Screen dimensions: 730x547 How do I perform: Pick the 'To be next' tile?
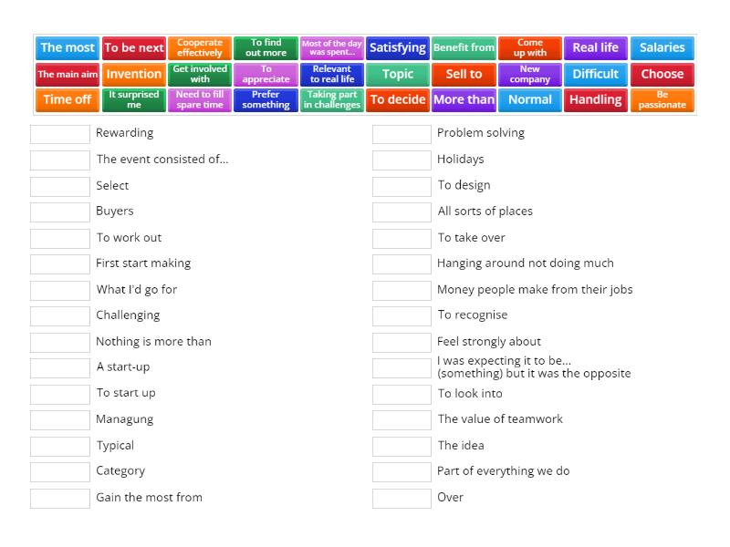click(x=134, y=47)
